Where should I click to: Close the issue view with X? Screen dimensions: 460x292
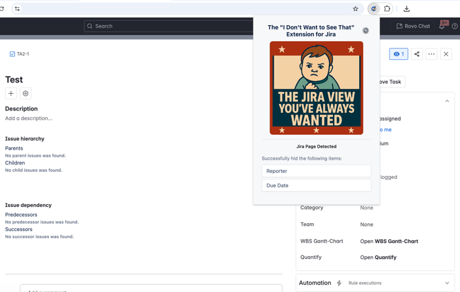pyautogui.click(x=446, y=54)
